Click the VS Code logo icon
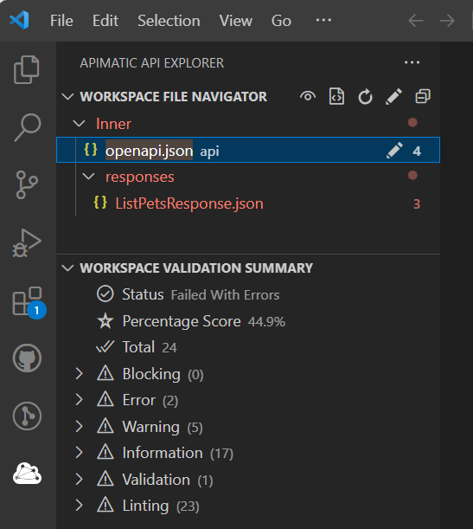 click(20, 20)
